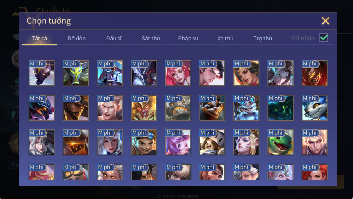Select the red demon golden-eye hero

point(315,73)
